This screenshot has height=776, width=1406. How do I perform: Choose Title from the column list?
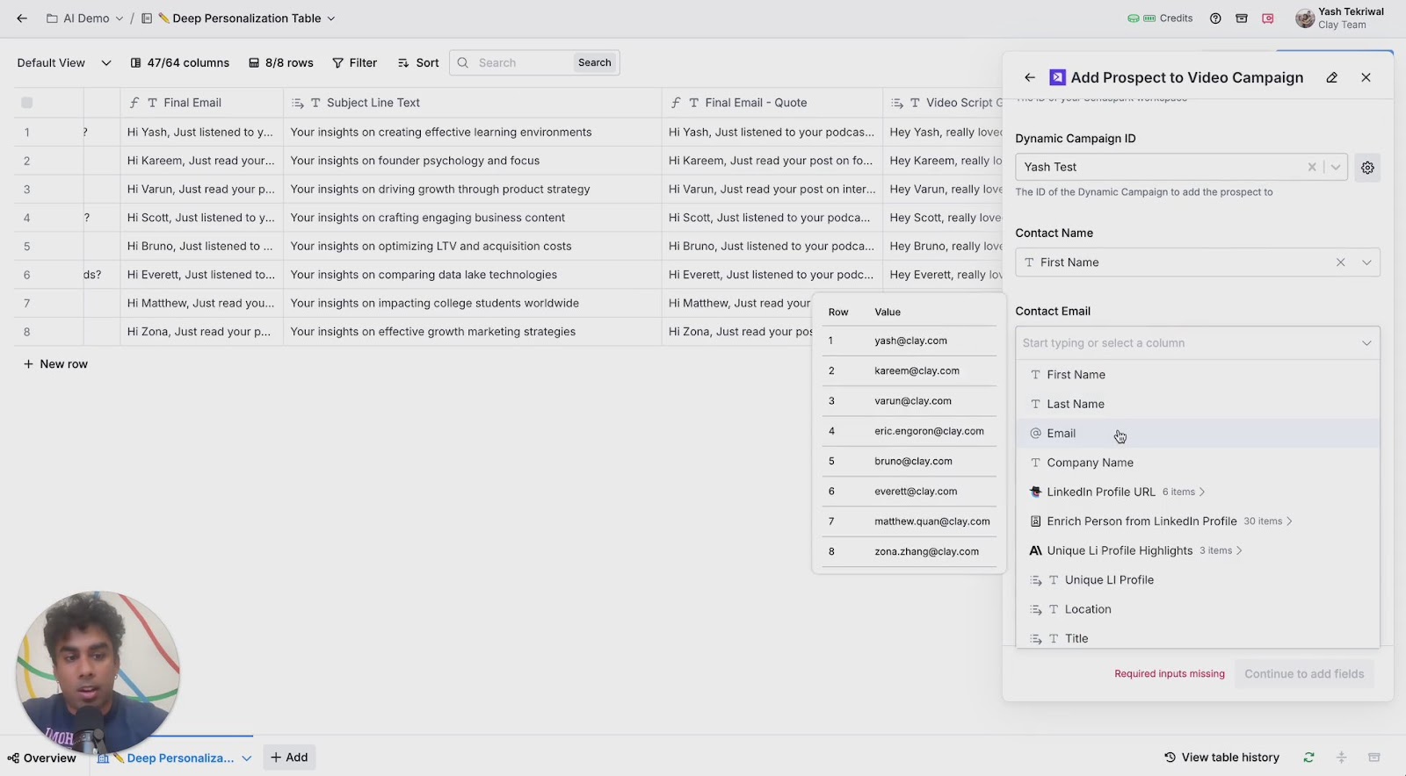tap(1198, 638)
